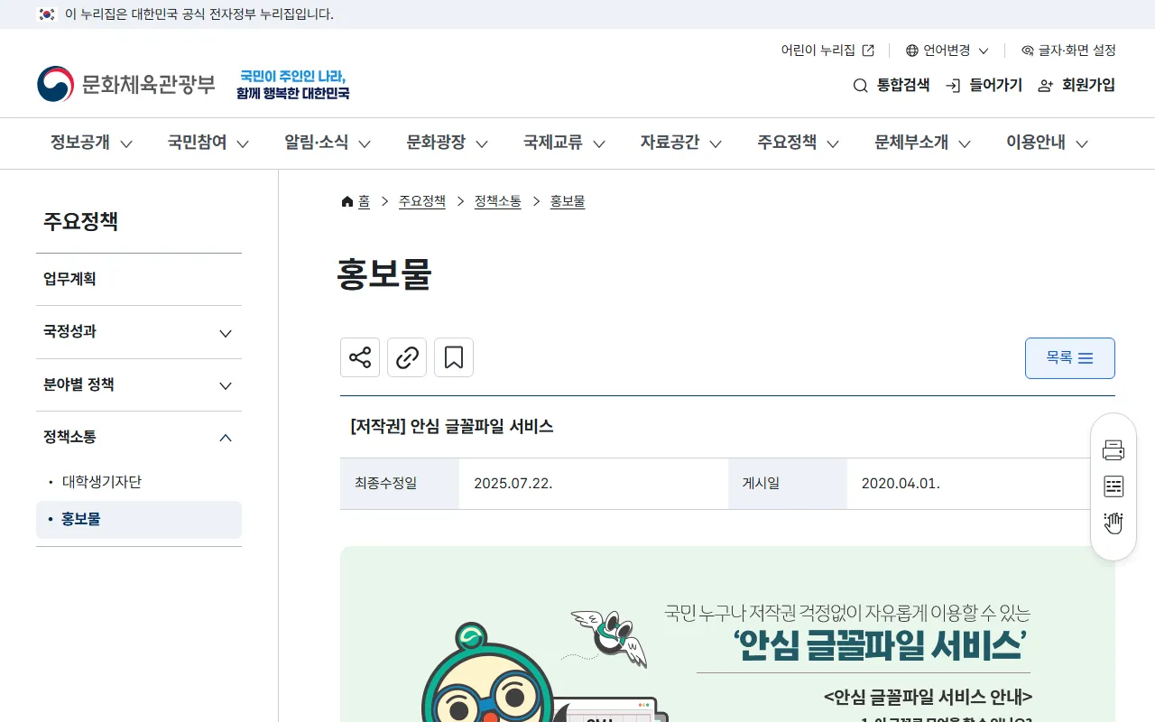The width and height of the screenshot is (1155, 722).
Task: Bookmark this page with the bookmark icon
Action: point(454,357)
